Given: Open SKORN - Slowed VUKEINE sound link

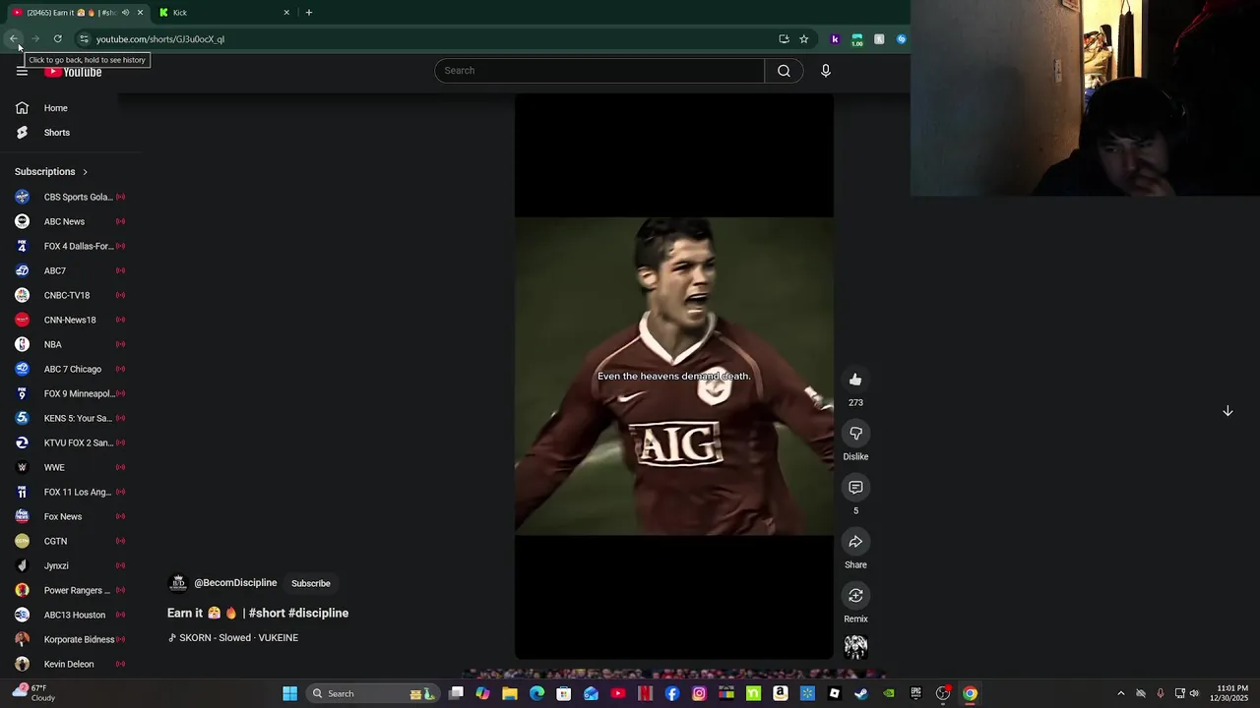Looking at the screenshot, I should (233, 638).
